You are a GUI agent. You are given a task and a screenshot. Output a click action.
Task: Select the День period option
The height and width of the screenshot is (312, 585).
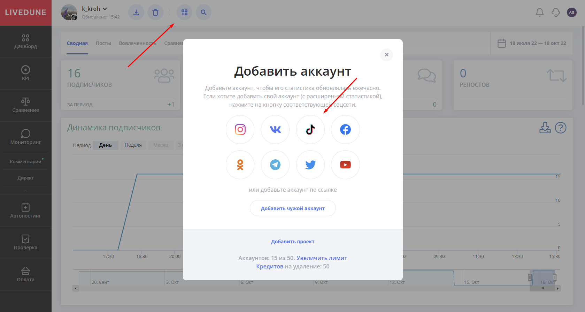106,145
